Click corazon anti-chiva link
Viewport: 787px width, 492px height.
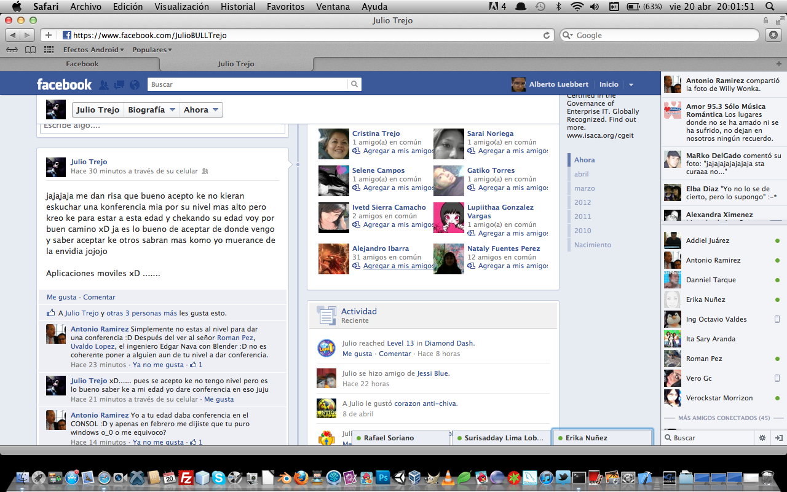pos(425,403)
